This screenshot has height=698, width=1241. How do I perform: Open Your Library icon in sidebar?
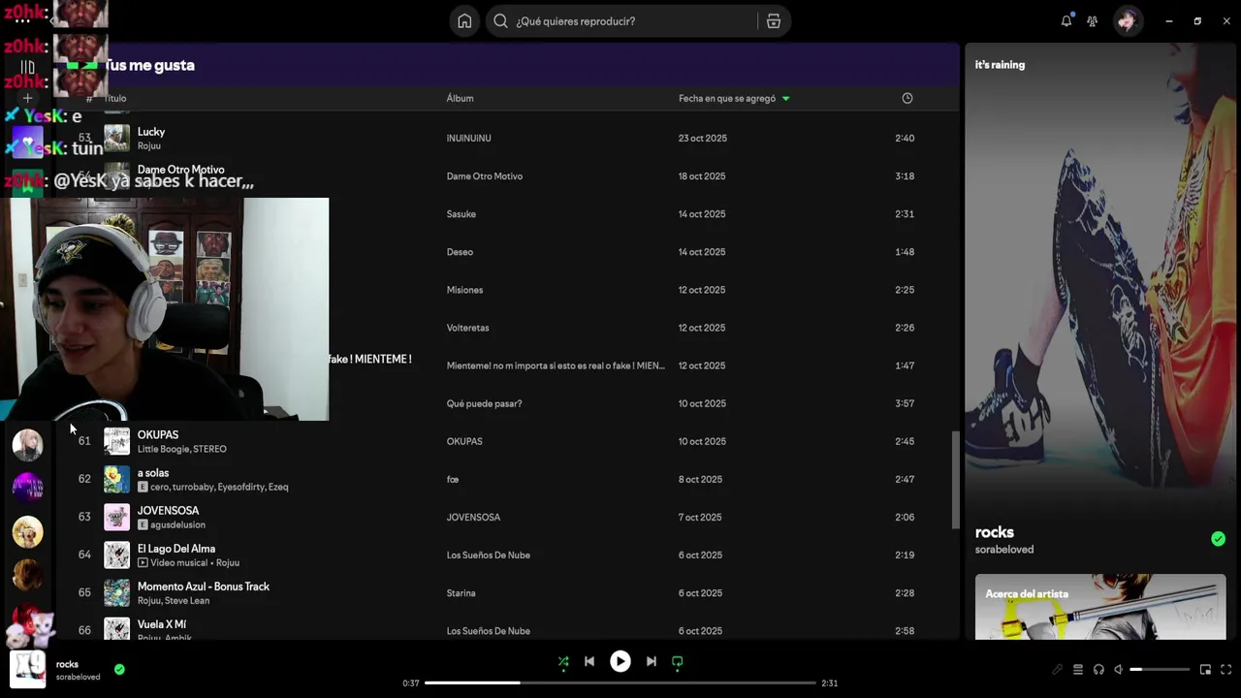coord(27,67)
